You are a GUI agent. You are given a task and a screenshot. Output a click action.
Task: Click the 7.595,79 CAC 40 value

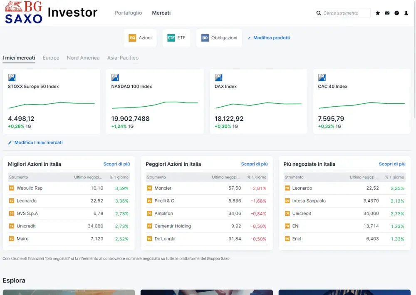click(331, 118)
